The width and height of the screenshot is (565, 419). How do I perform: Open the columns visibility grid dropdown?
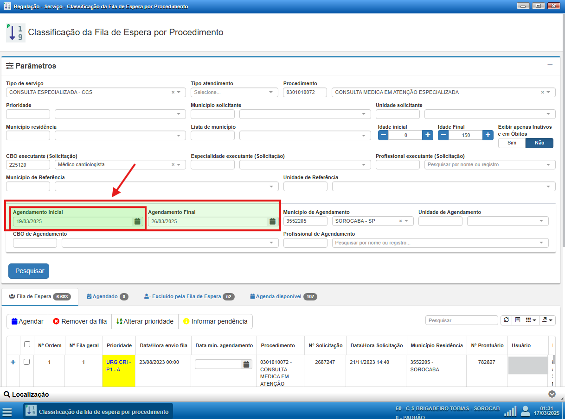[x=531, y=320]
